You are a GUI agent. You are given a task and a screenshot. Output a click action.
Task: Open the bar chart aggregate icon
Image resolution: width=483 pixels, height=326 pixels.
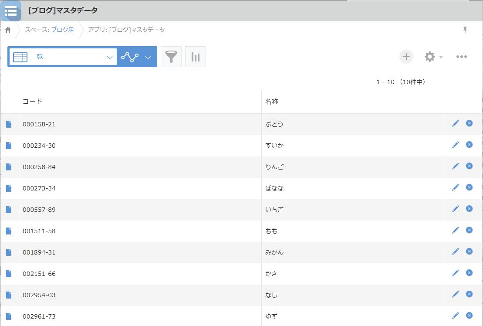(x=196, y=57)
